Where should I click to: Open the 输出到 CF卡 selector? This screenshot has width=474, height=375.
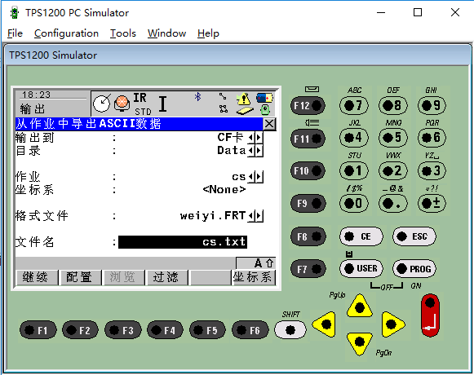pyautogui.click(x=255, y=138)
